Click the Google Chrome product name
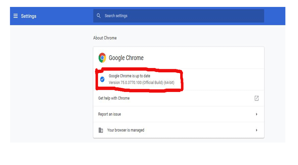This screenshot has width=298, height=165. (x=126, y=58)
